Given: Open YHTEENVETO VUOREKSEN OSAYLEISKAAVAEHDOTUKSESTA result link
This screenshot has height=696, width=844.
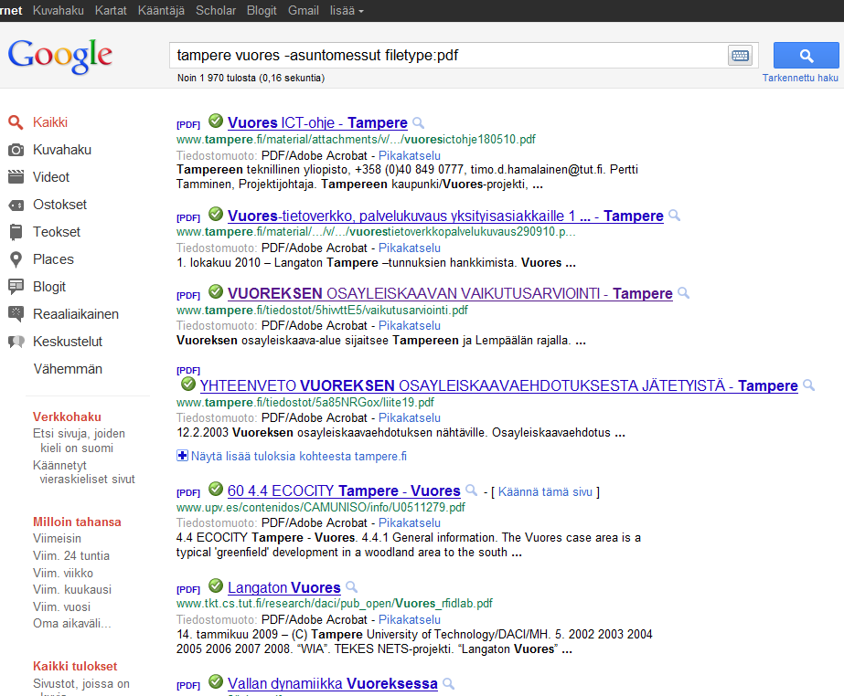Looking at the screenshot, I should tap(498, 386).
